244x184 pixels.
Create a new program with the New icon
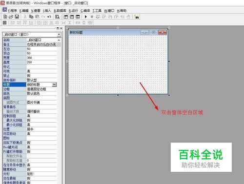[x=5, y=17]
